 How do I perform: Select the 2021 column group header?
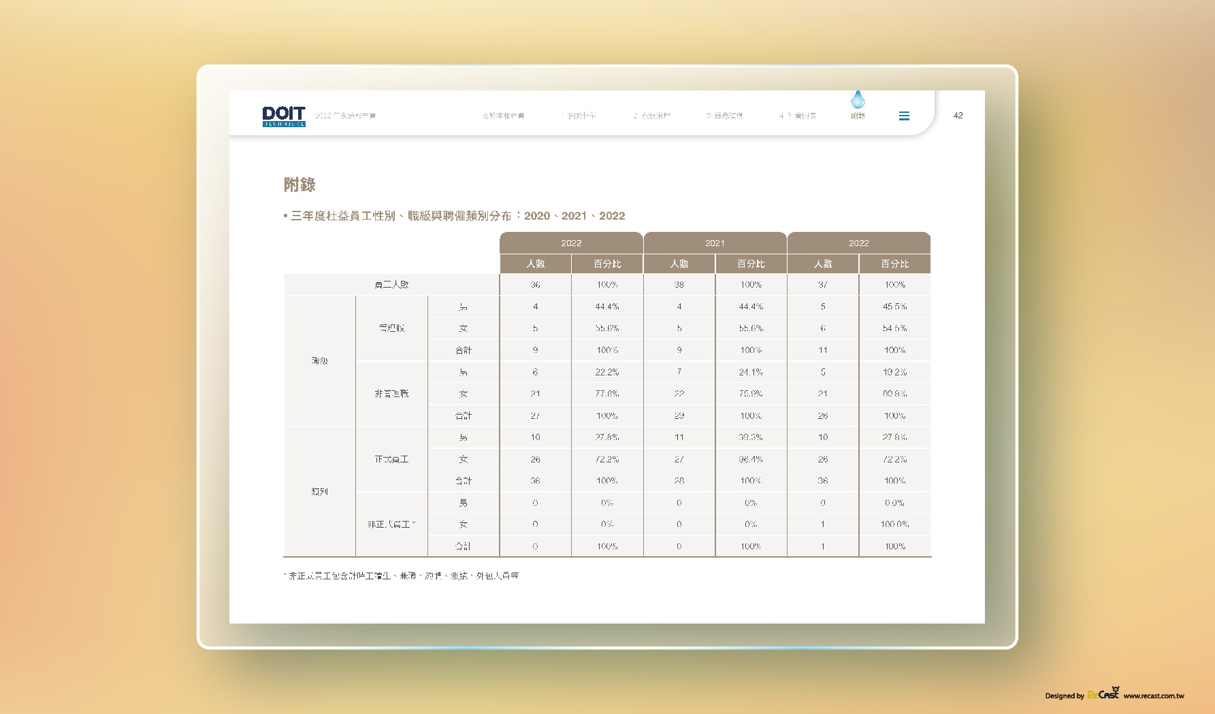coord(715,243)
